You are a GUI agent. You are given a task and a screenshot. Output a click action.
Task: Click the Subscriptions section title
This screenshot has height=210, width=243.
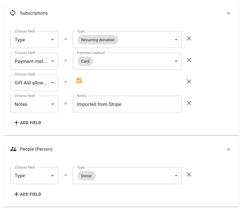click(x=34, y=13)
